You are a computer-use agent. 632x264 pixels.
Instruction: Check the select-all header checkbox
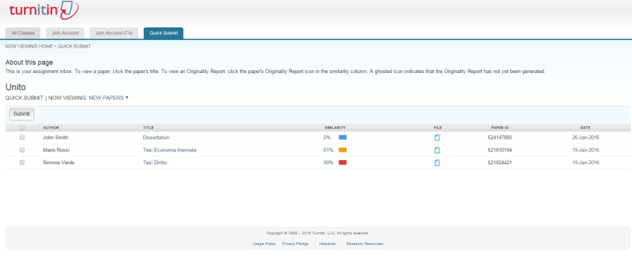(x=22, y=128)
